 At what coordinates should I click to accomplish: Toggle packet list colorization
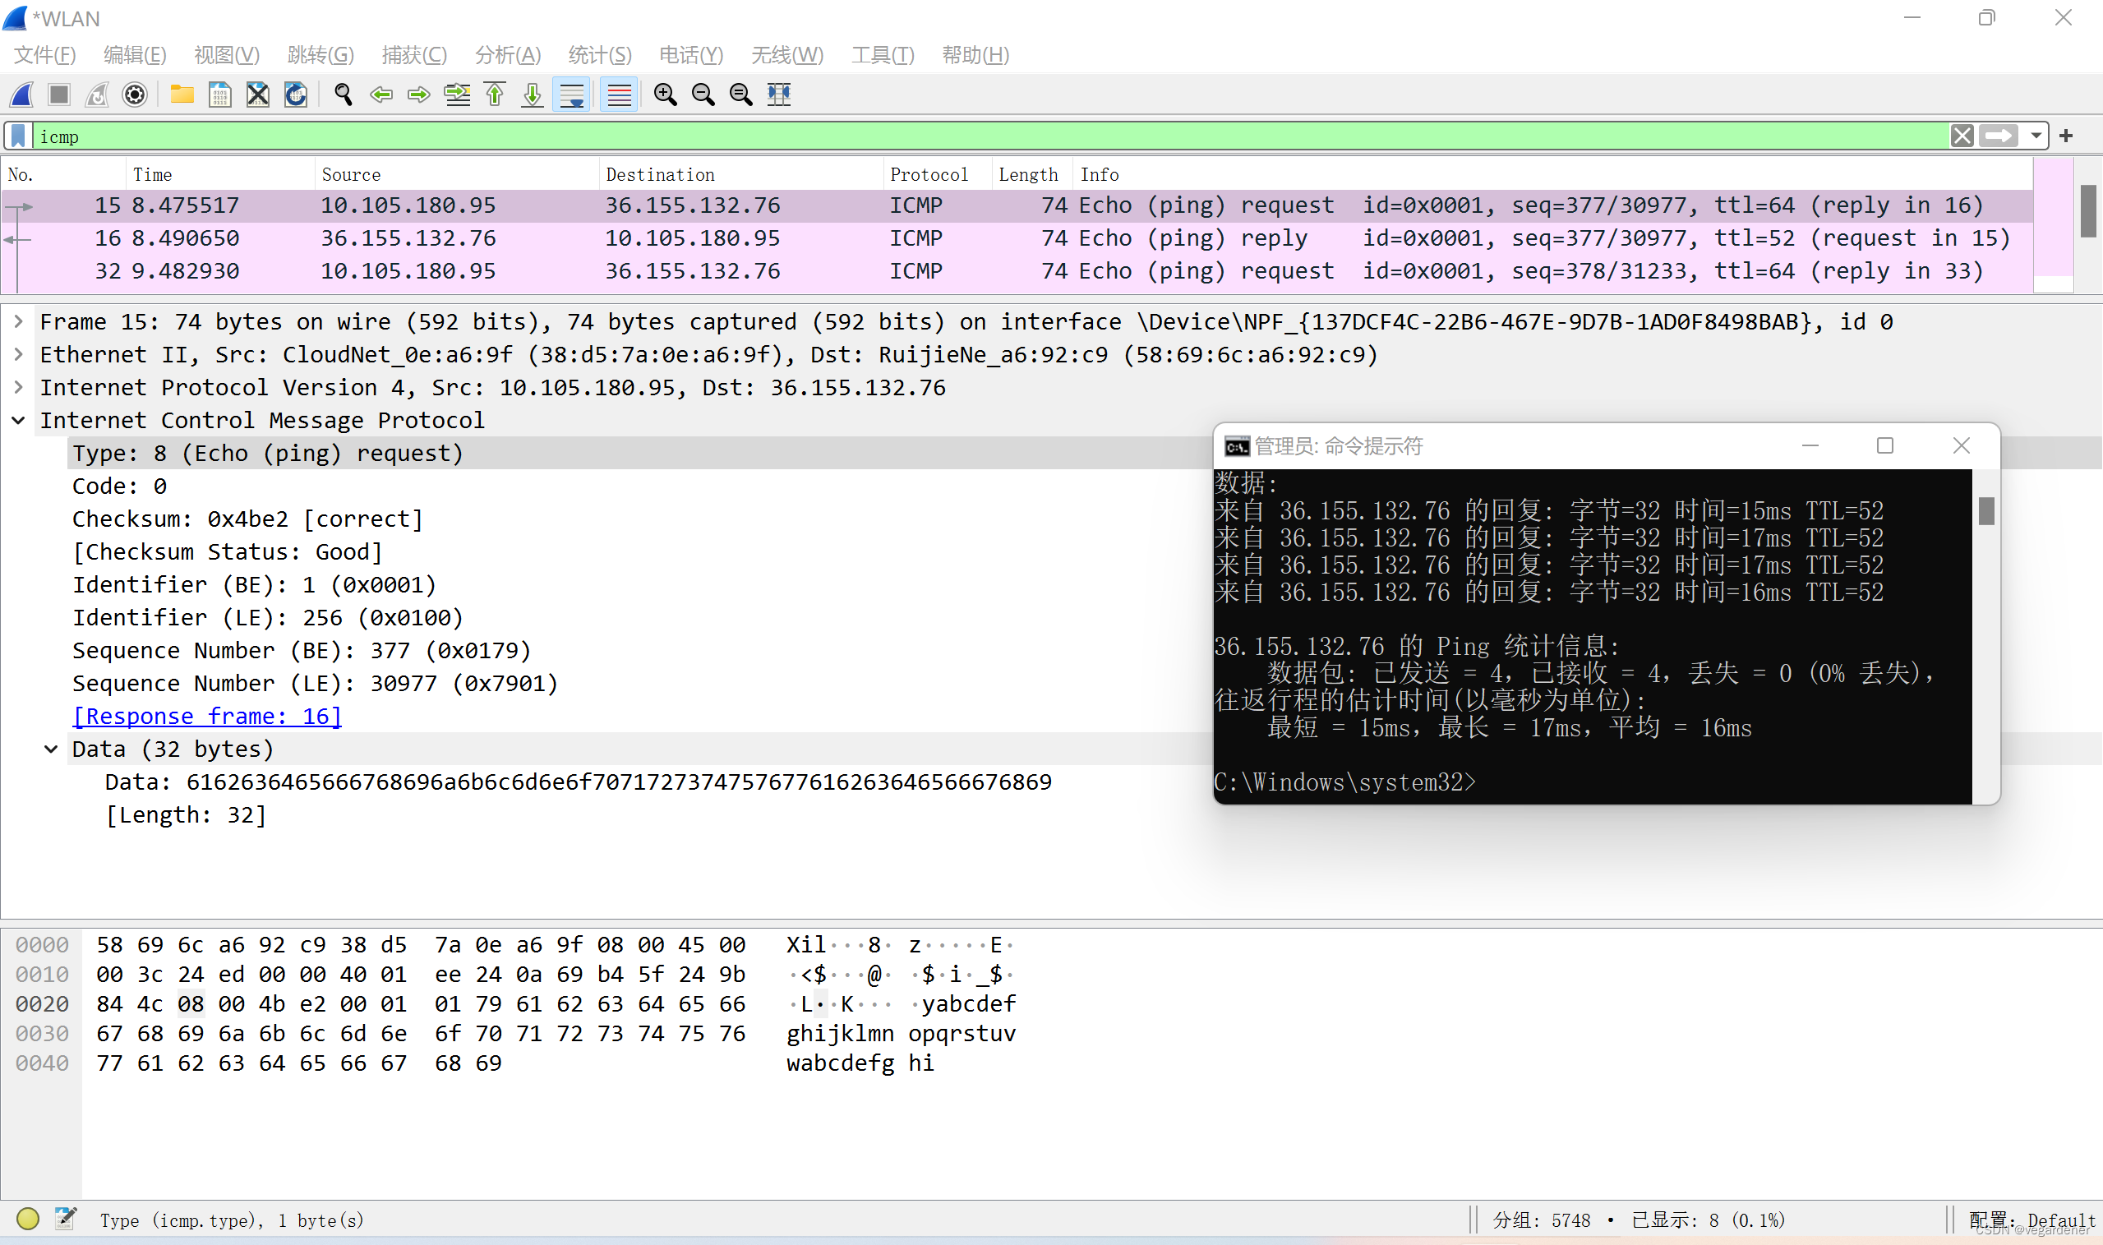click(x=619, y=95)
